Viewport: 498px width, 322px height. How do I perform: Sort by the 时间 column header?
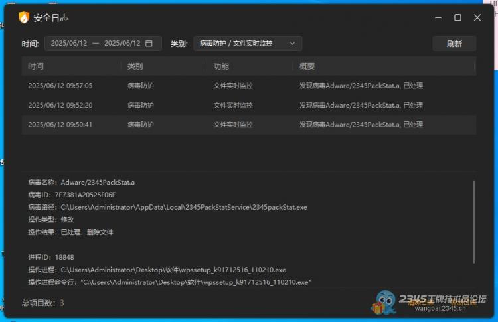[36, 66]
